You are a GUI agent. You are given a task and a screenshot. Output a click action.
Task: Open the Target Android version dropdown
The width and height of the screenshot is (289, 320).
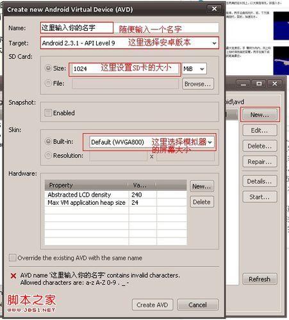click(x=129, y=43)
